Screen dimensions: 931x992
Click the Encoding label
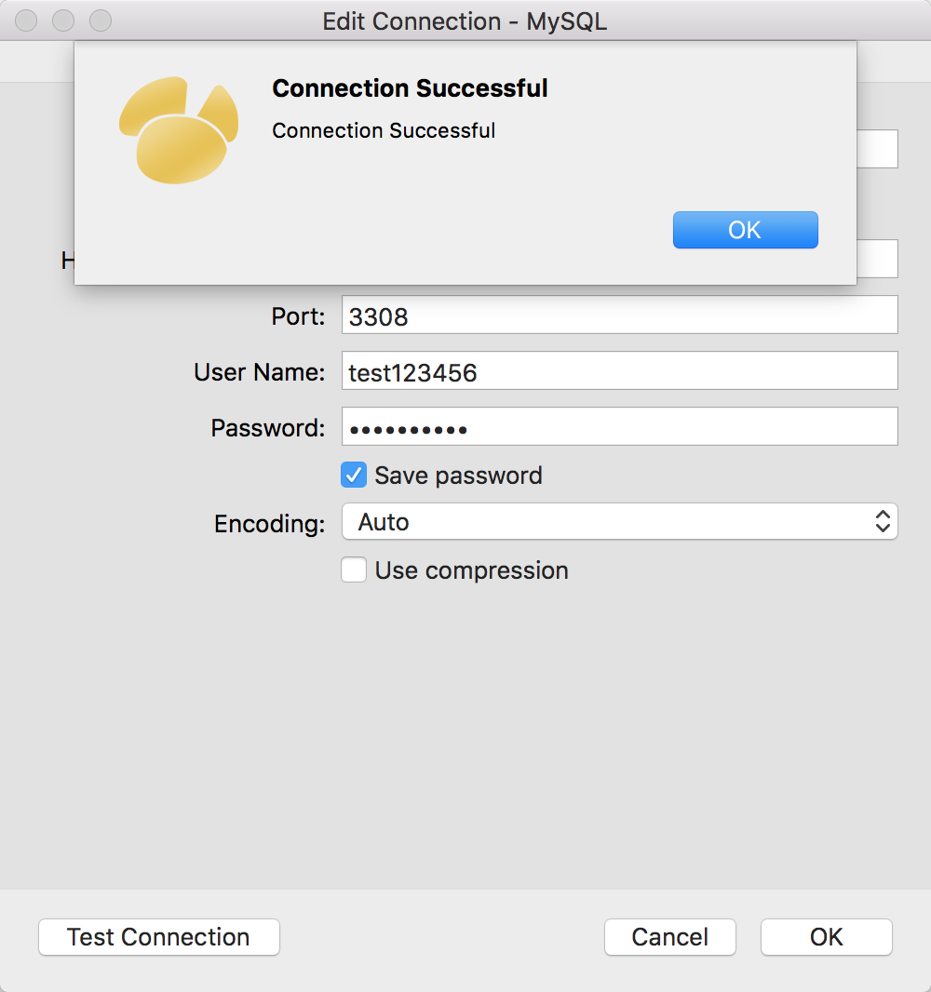pos(269,524)
